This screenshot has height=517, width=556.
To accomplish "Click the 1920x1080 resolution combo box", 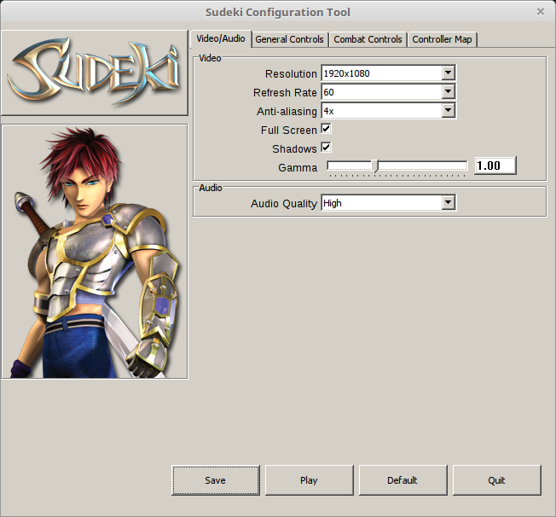I will (388, 73).
